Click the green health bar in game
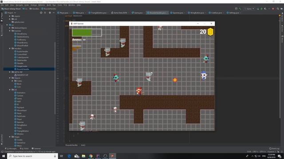The image size is (284, 159). [82, 33]
